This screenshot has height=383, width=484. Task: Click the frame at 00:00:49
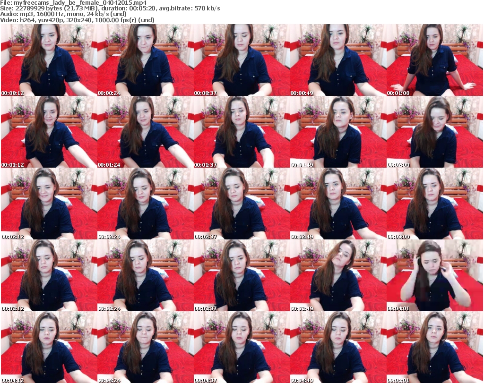tap(338, 60)
